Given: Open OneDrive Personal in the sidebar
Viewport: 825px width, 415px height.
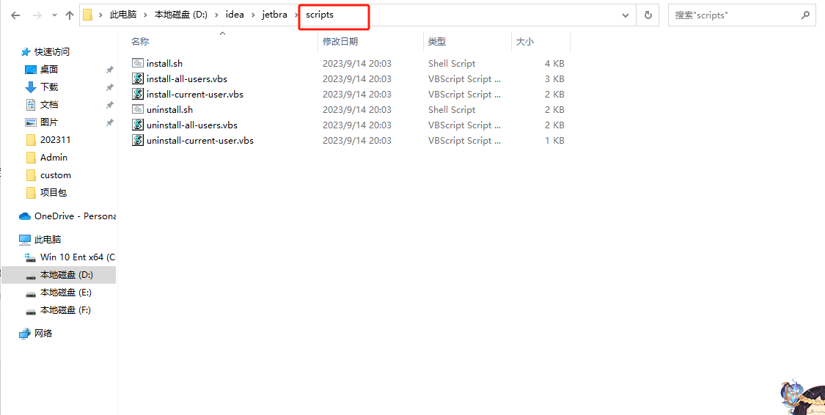Looking at the screenshot, I should [x=73, y=216].
